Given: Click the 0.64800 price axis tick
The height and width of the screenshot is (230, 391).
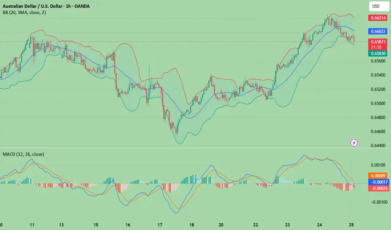Looking at the screenshot, I should (x=378, y=118).
